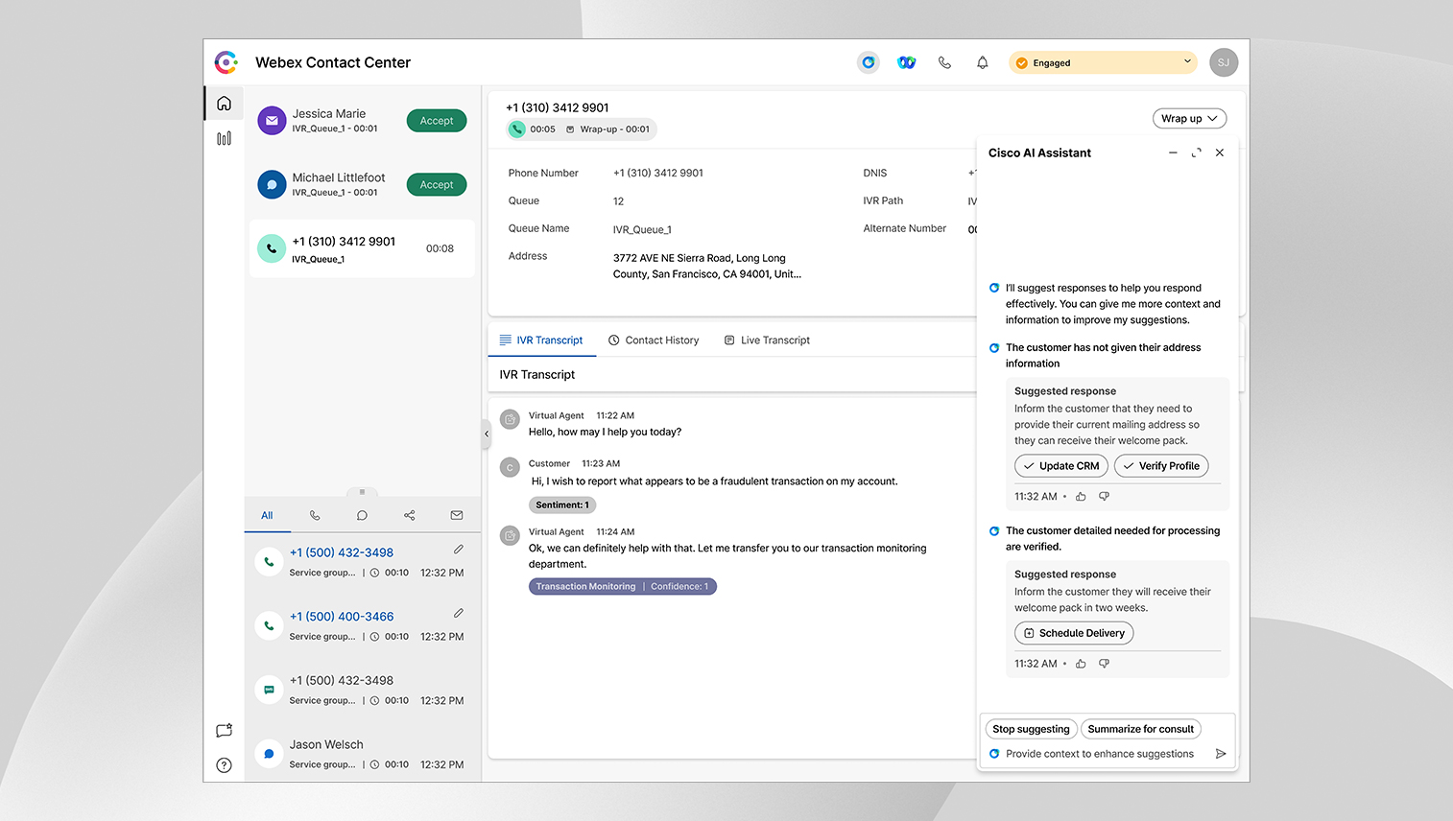
Task: Expand the Cisco AI Assistant panel
Action: click(1196, 152)
